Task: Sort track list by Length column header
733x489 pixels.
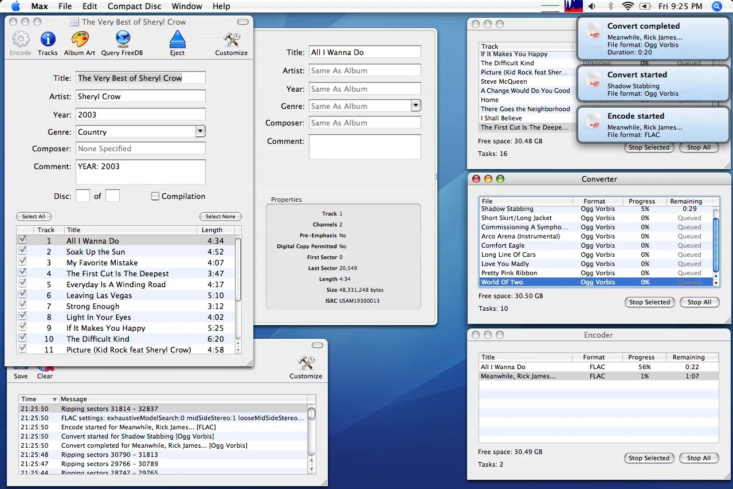Action: tap(216, 230)
